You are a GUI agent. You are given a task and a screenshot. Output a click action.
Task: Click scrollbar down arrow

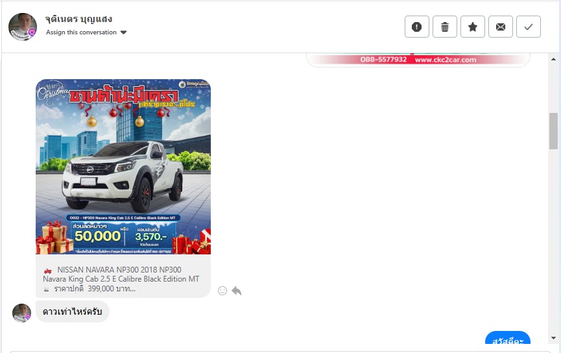pos(553,338)
